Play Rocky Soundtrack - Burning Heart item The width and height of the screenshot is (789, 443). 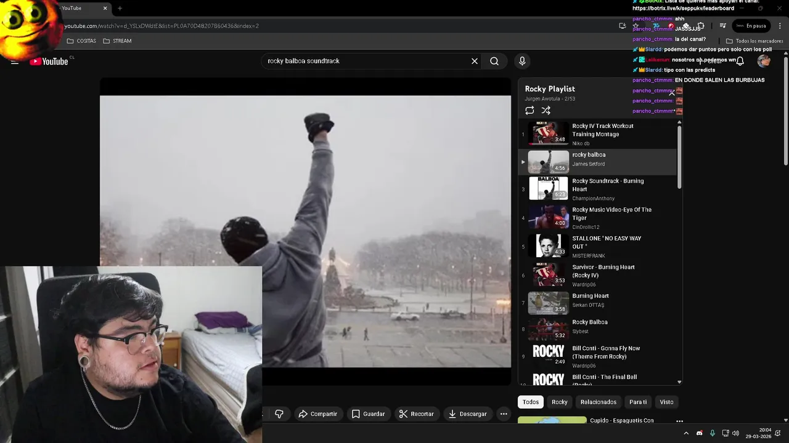[597, 189]
